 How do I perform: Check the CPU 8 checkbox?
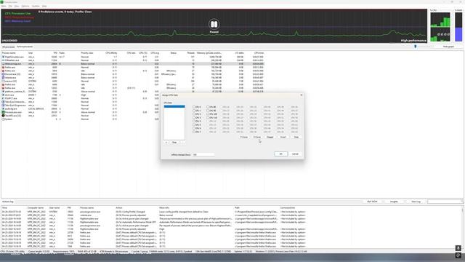click(208, 107)
